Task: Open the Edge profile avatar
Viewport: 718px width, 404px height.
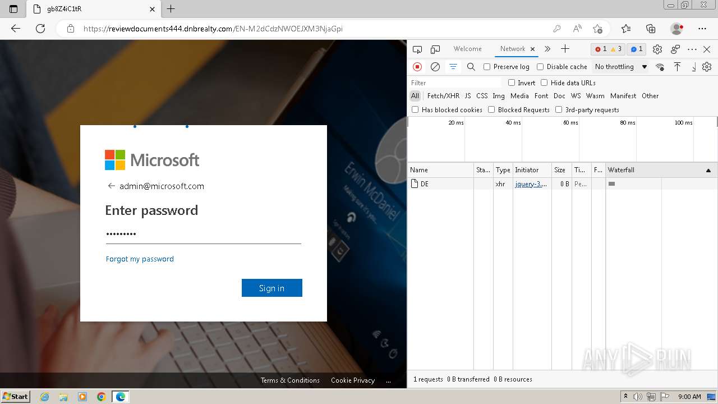Action: (x=677, y=29)
